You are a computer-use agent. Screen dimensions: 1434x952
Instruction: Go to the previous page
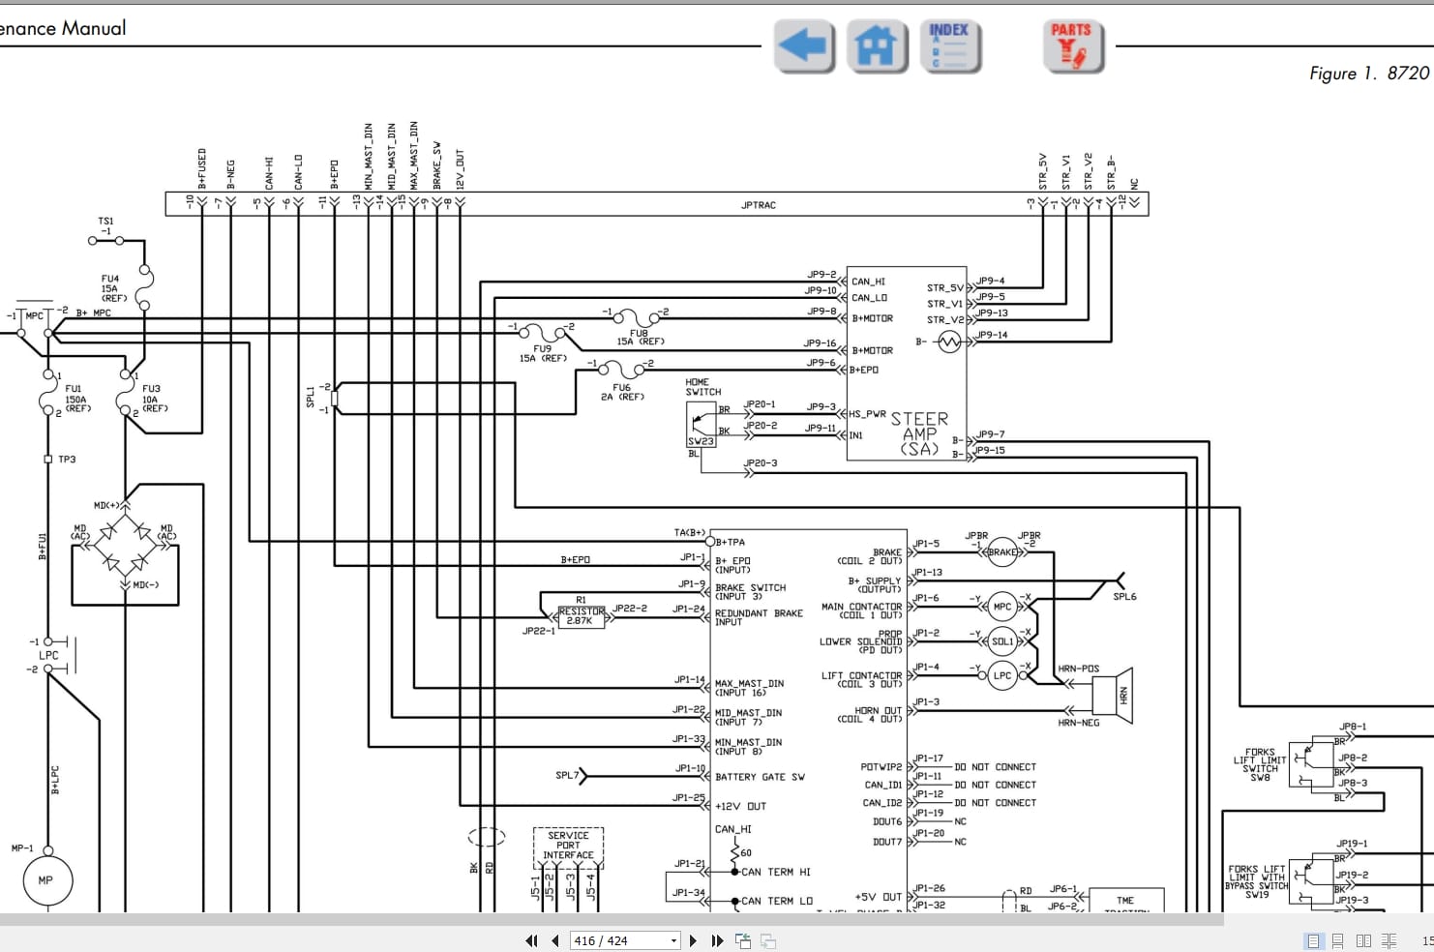[555, 940]
